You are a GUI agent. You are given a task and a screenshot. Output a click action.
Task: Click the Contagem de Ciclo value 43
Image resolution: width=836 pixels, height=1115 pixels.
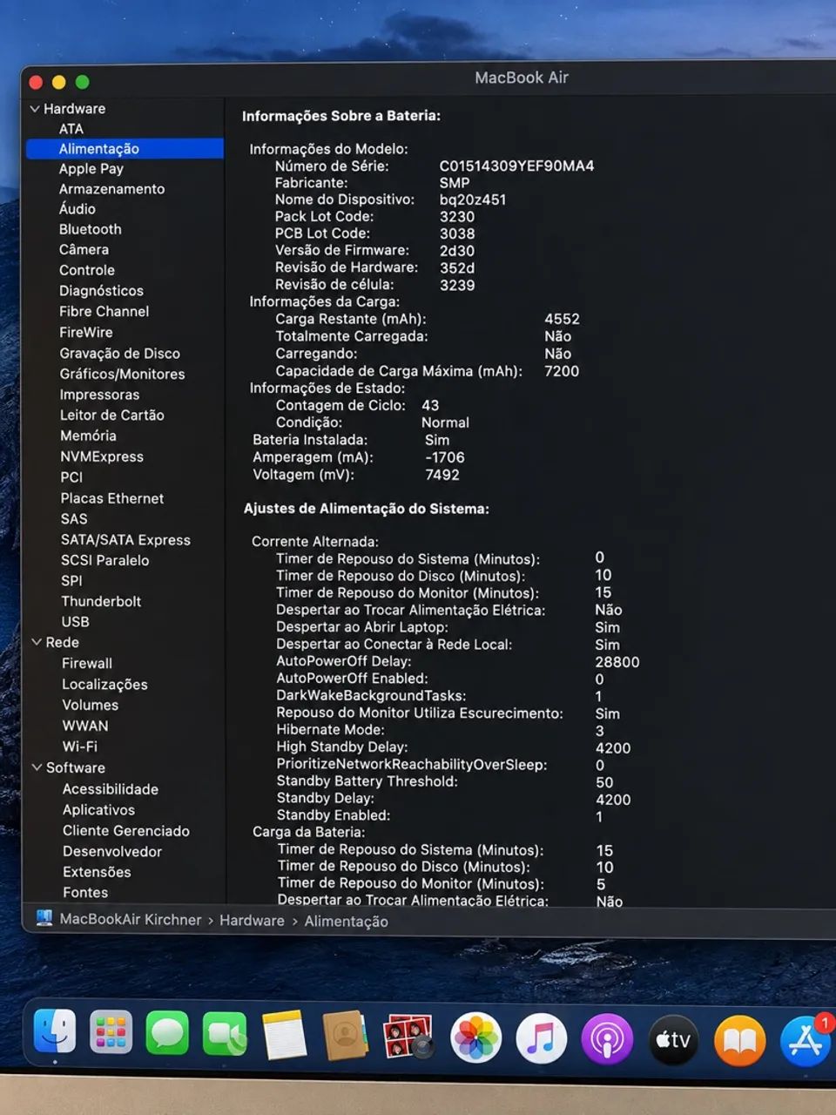pyautogui.click(x=430, y=405)
